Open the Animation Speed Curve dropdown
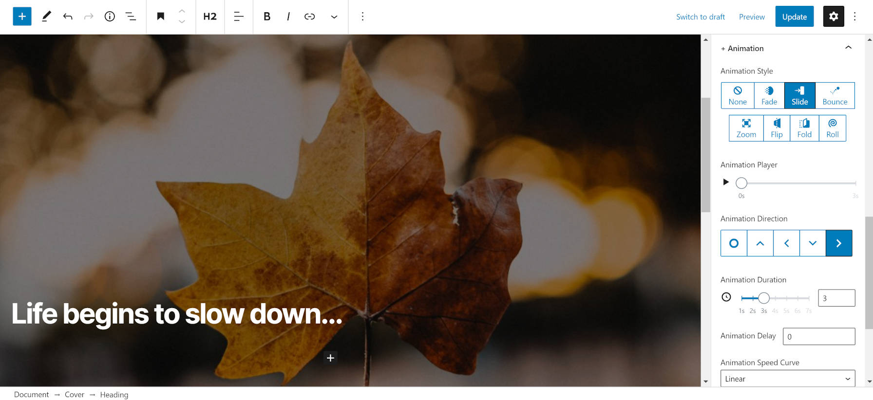873x400 pixels. coord(787,379)
